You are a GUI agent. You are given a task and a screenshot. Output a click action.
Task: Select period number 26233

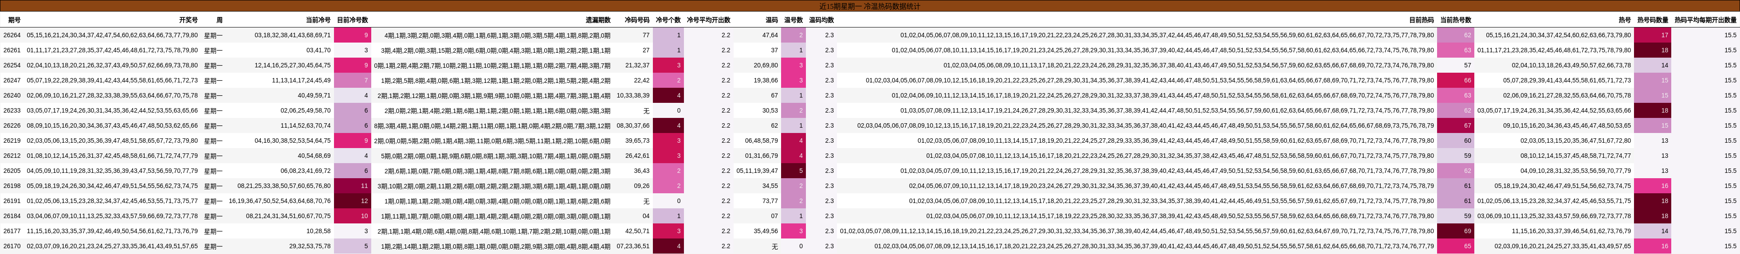click(x=12, y=111)
